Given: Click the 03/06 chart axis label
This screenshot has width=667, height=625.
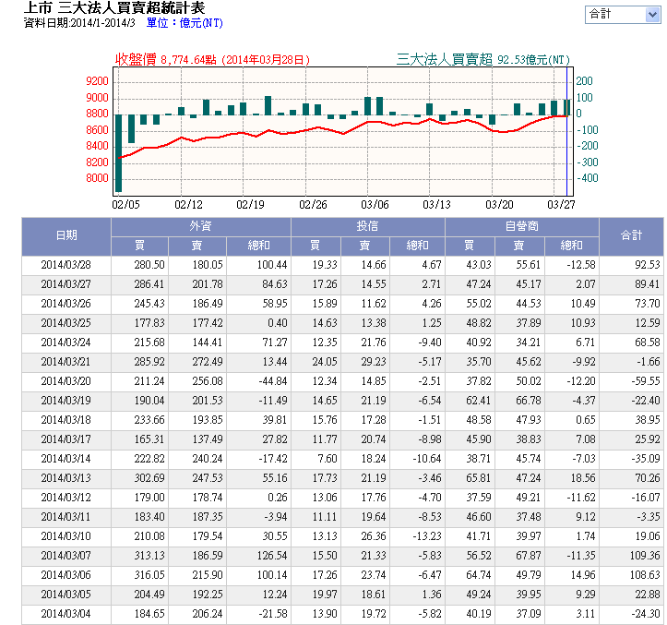Looking at the screenshot, I should click(x=375, y=205).
